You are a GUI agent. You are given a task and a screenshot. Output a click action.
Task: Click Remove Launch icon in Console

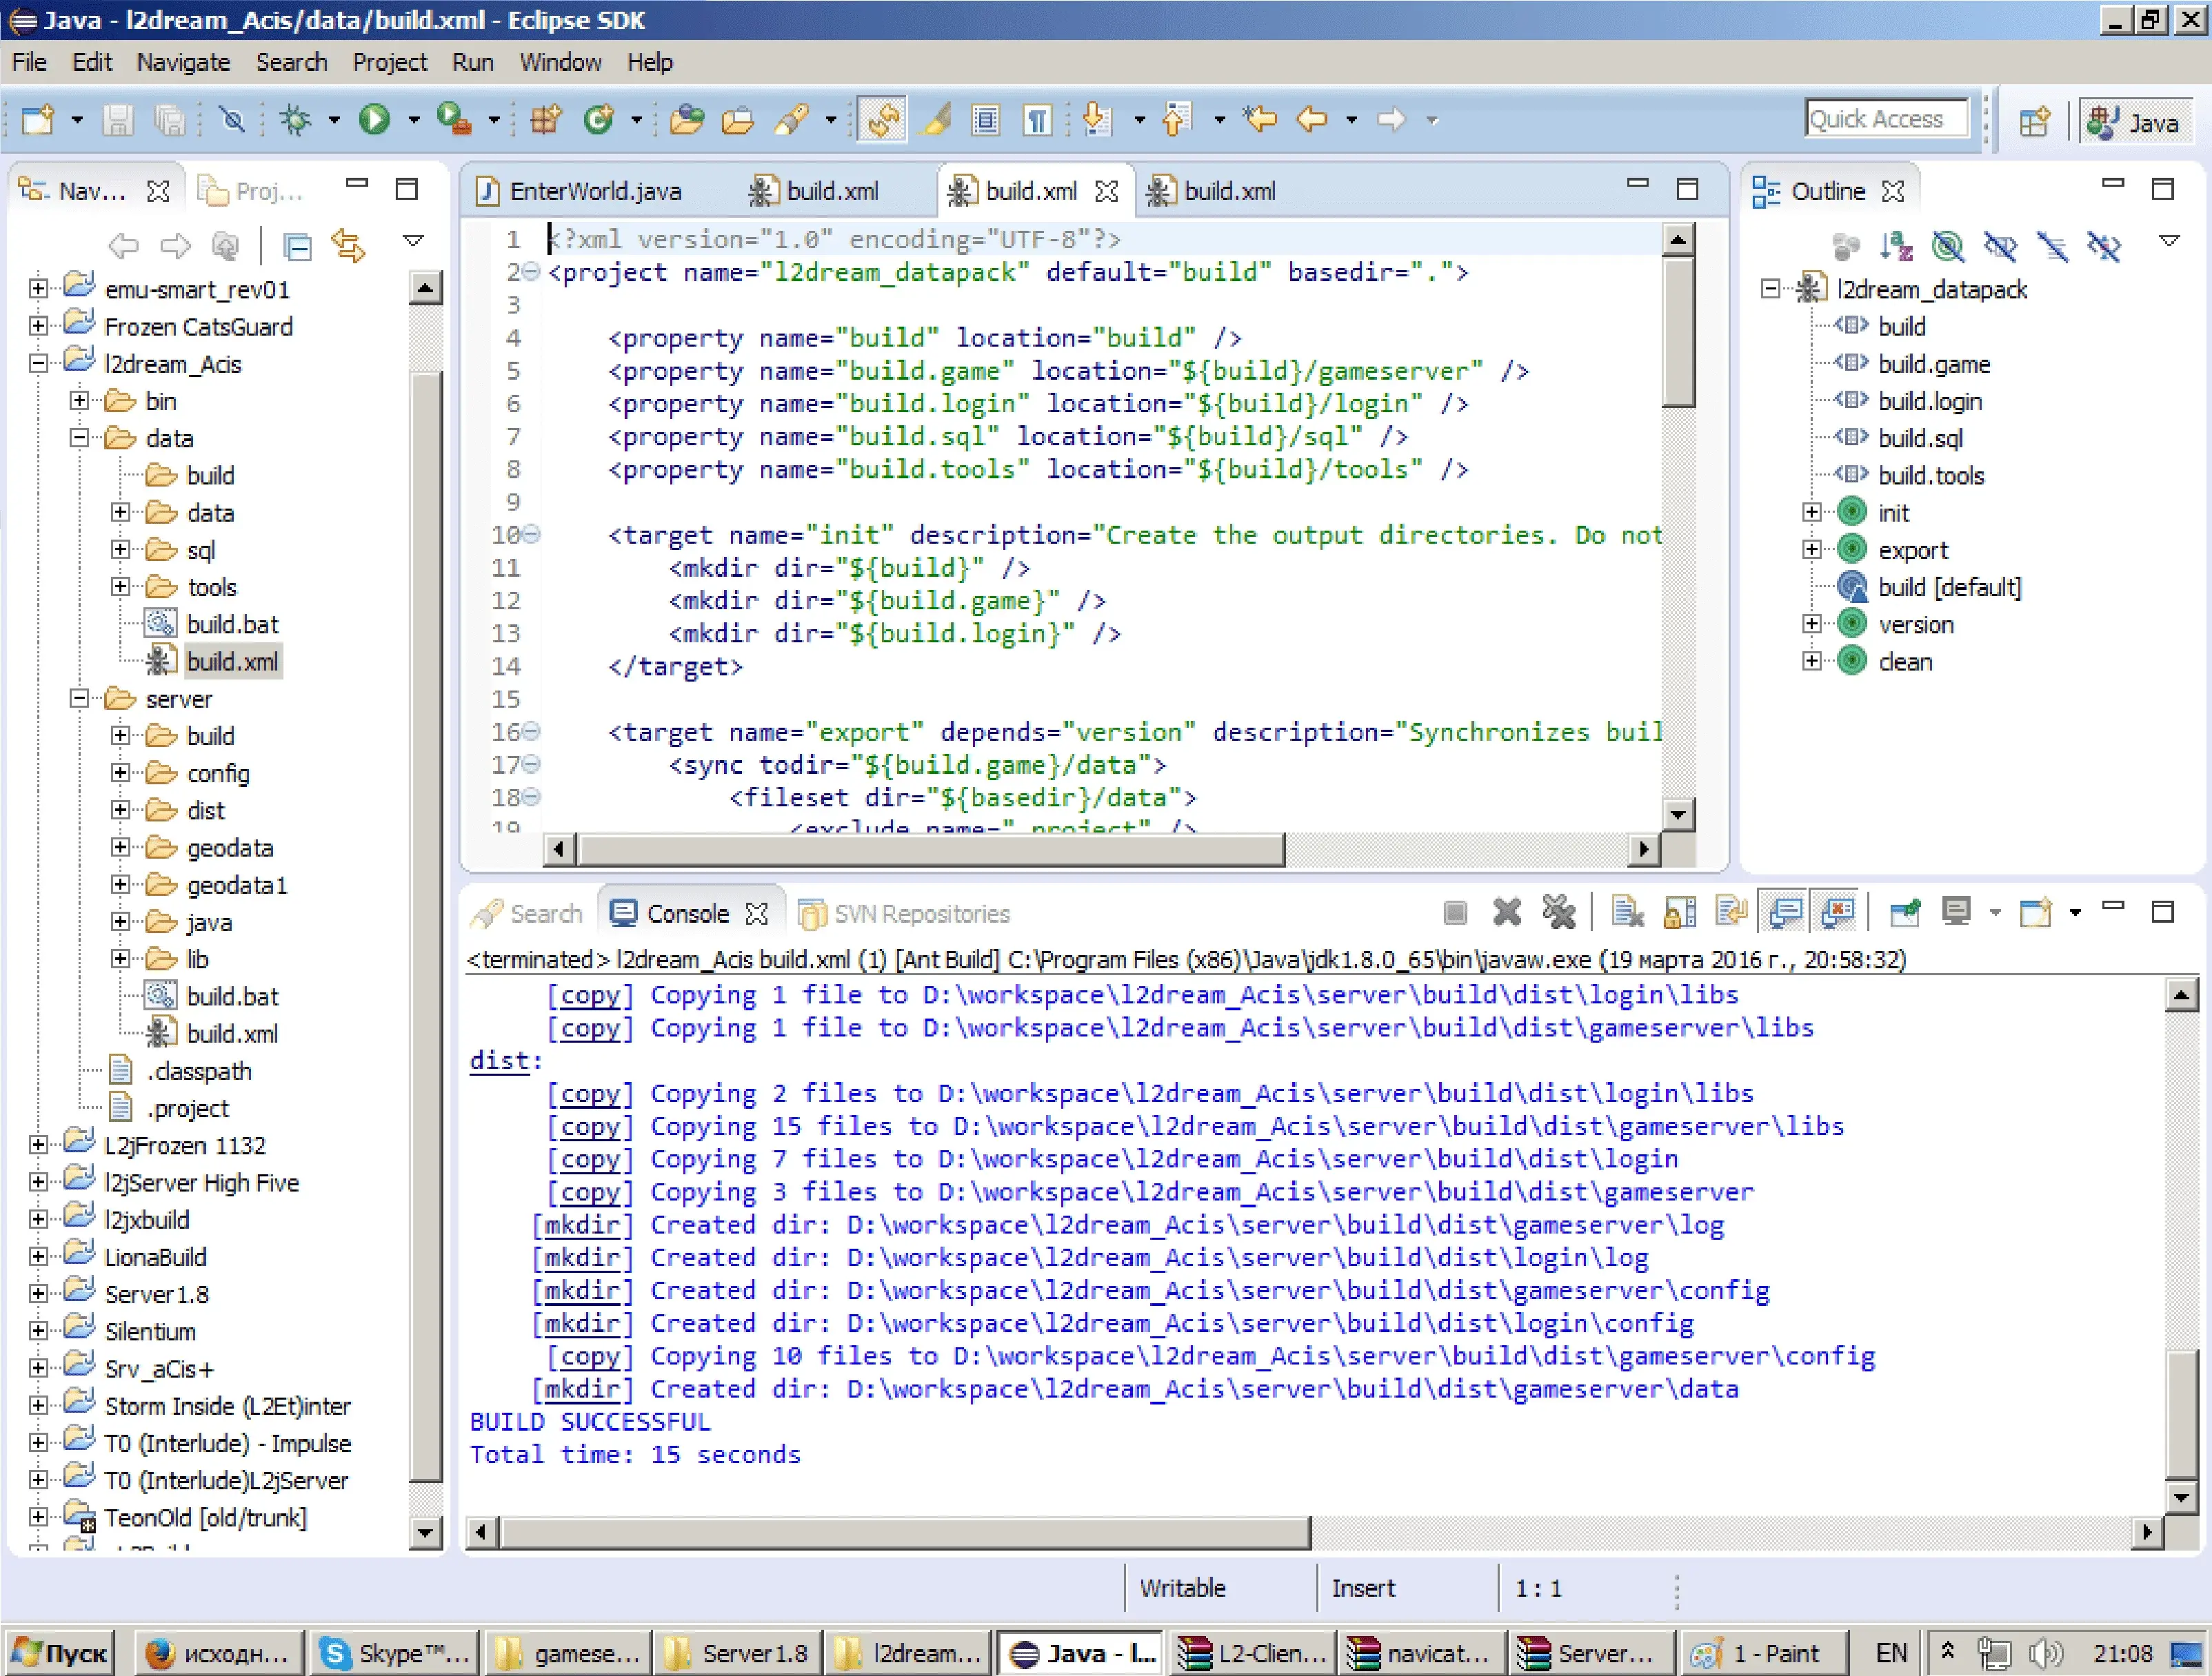(1507, 912)
